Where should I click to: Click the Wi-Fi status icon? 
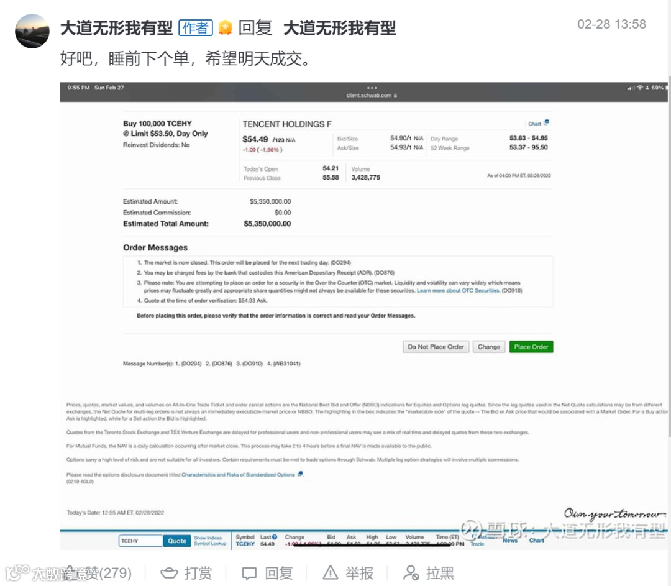pyautogui.click(x=640, y=88)
